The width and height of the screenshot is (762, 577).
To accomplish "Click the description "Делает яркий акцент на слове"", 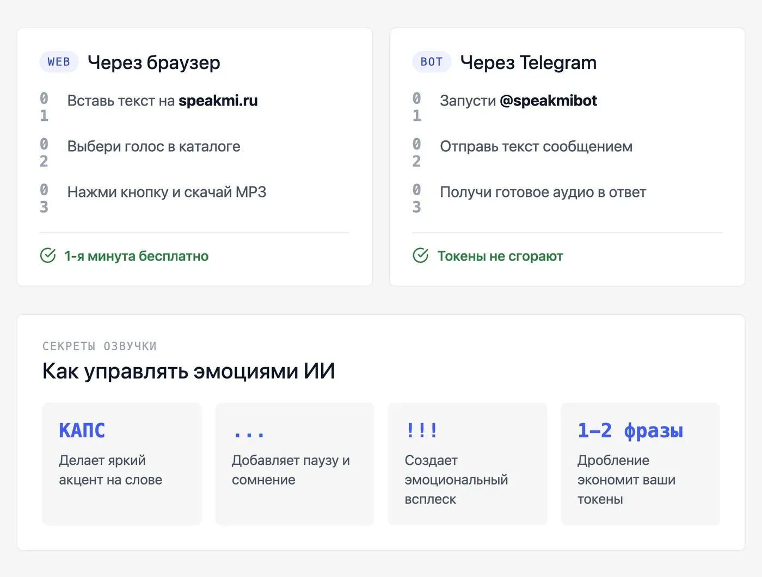I will coord(110,470).
